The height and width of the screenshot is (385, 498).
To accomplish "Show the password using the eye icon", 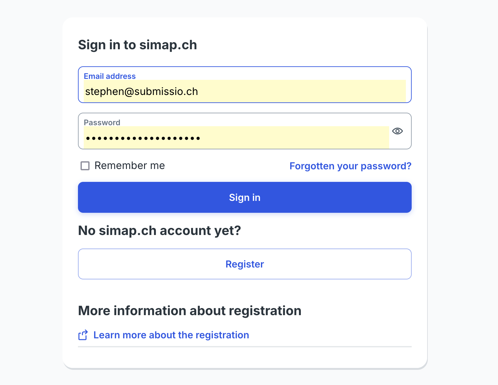I will click(397, 131).
